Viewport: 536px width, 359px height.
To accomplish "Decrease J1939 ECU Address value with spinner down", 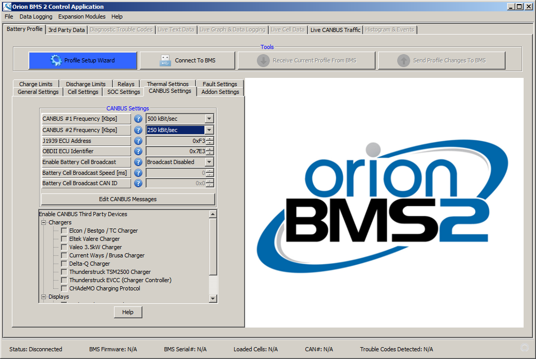I will pos(210,143).
